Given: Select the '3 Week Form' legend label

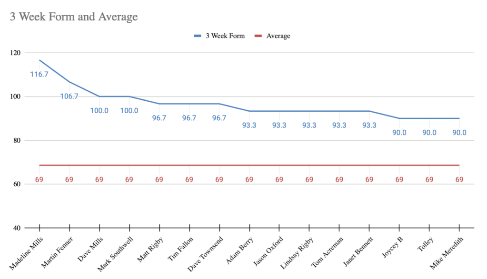Looking at the screenshot, I should click(x=225, y=36).
